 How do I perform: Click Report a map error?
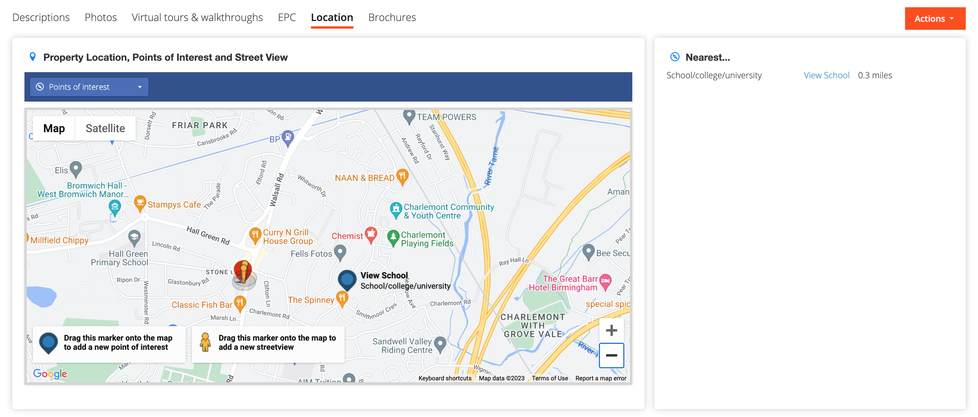[601, 378]
